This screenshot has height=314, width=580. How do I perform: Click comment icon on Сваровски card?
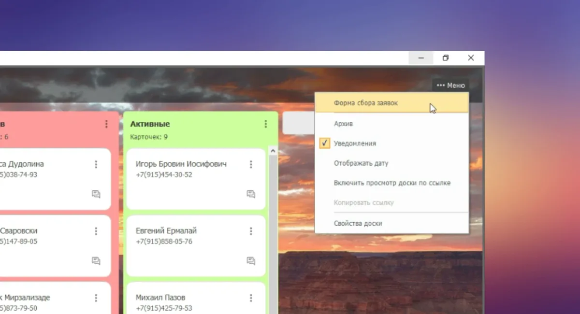96,261
